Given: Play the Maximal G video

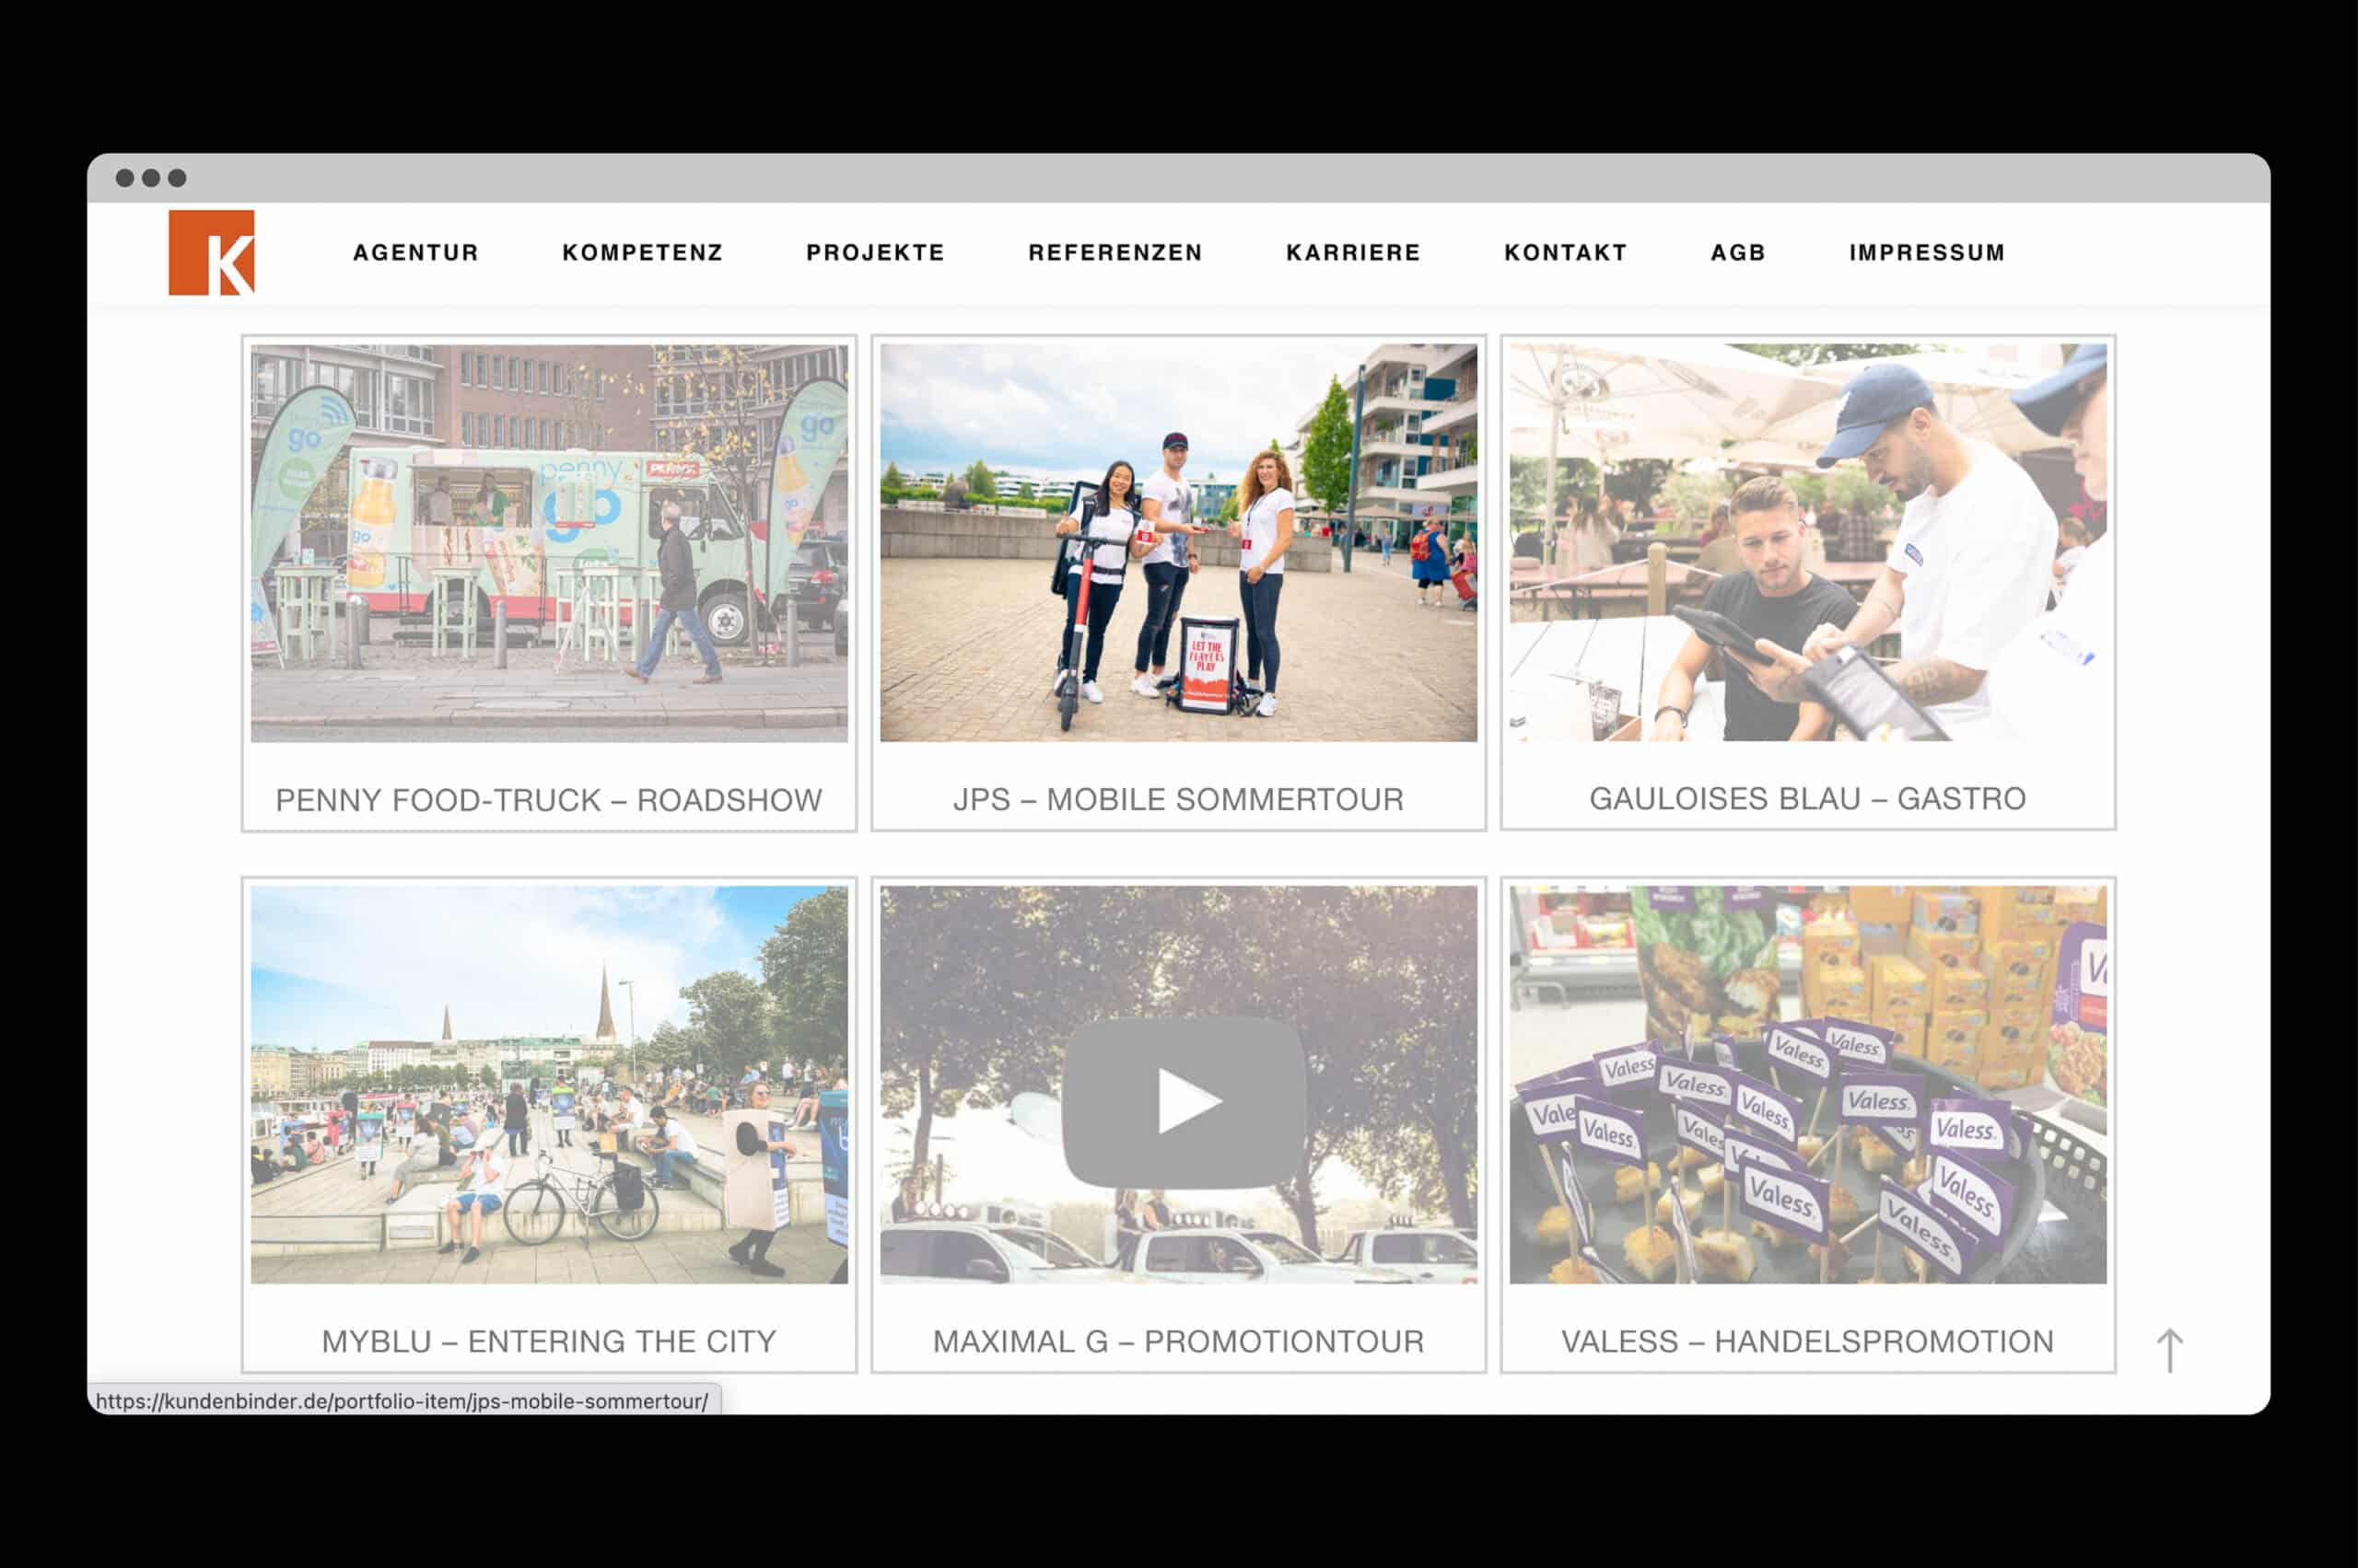Looking at the screenshot, I should (x=1184, y=1102).
